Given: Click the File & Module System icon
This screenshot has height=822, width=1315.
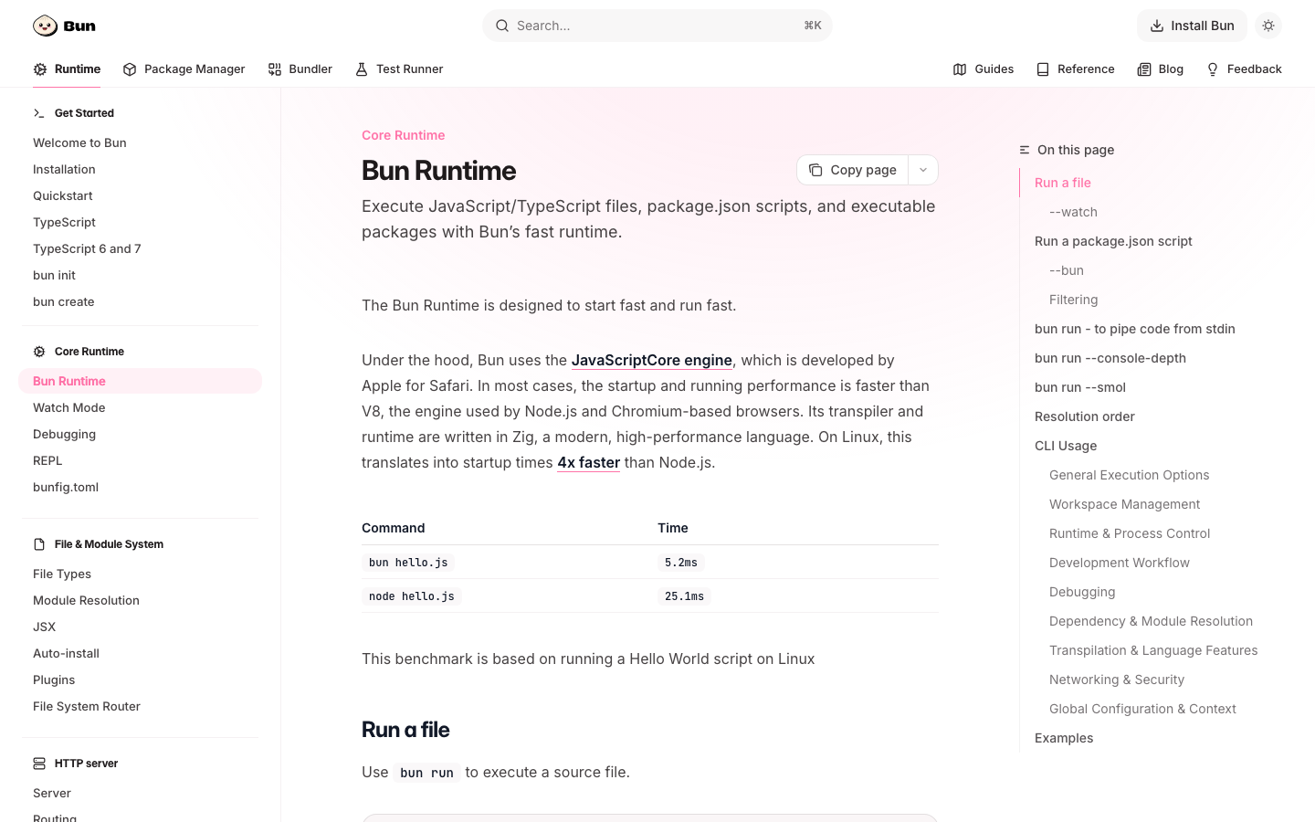Looking at the screenshot, I should (39, 544).
